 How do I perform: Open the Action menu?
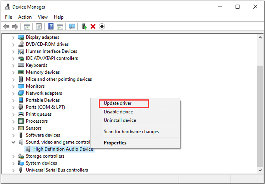25,17
